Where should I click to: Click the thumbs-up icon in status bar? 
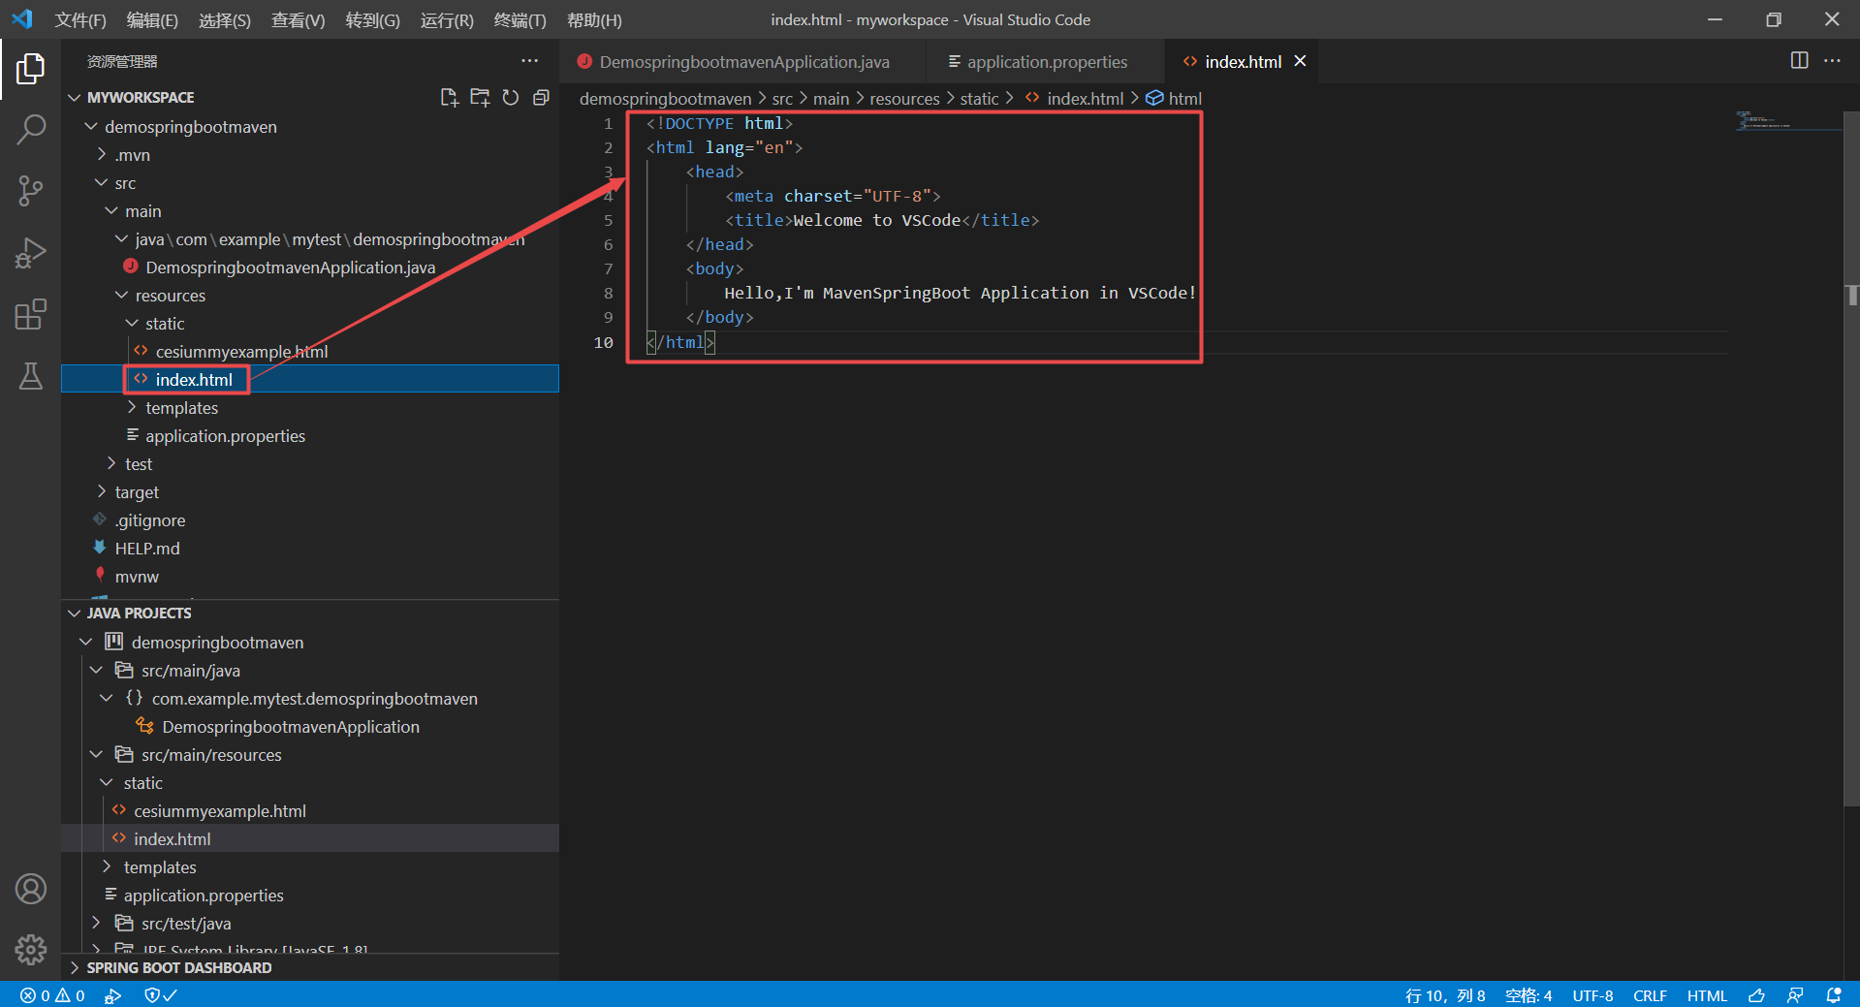[x=1756, y=995]
